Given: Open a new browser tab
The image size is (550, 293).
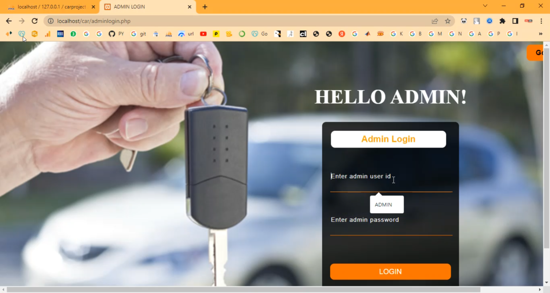Looking at the screenshot, I should tap(205, 7).
